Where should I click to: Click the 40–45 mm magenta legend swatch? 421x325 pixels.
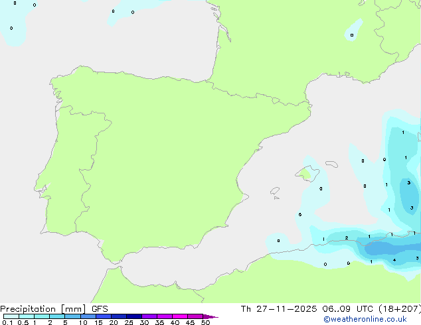[180, 316]
